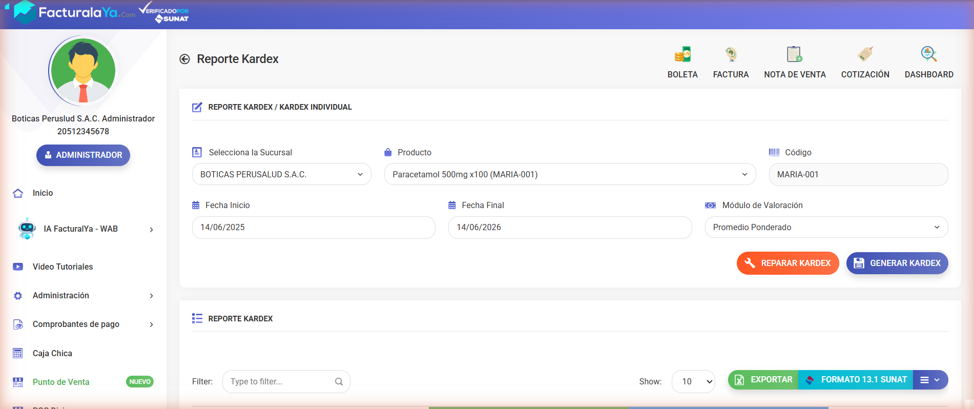This screenshot has width=974, height=409.
Task: Click the Verificado por SUNAT badge
Action: pyautogui.click(x=164, y=13)
